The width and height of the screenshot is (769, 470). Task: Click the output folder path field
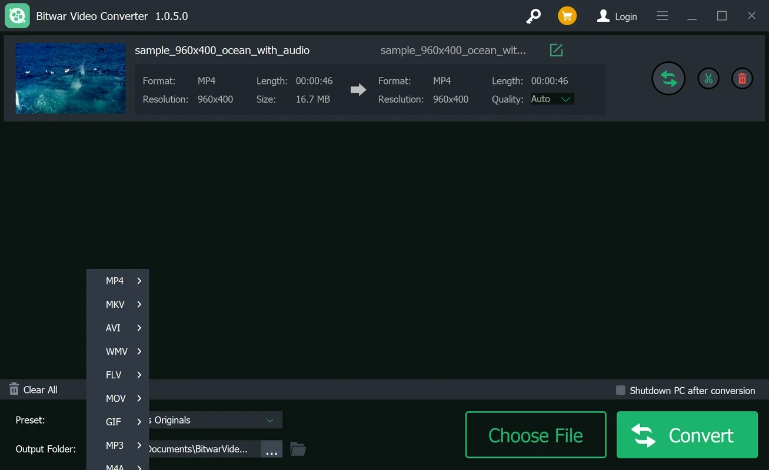204,449
